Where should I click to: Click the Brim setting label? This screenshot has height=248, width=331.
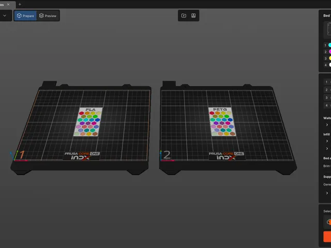click(x=327, y=166)
